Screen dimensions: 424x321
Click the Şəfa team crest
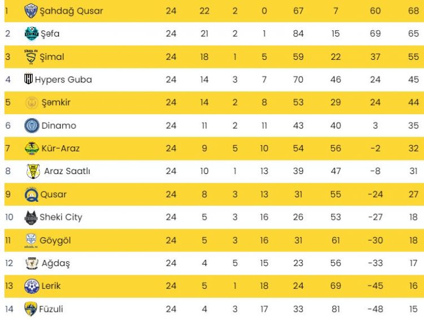click(32, 34)
